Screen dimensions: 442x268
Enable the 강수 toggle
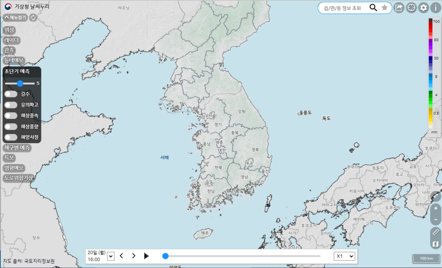[x=11, y=94]
